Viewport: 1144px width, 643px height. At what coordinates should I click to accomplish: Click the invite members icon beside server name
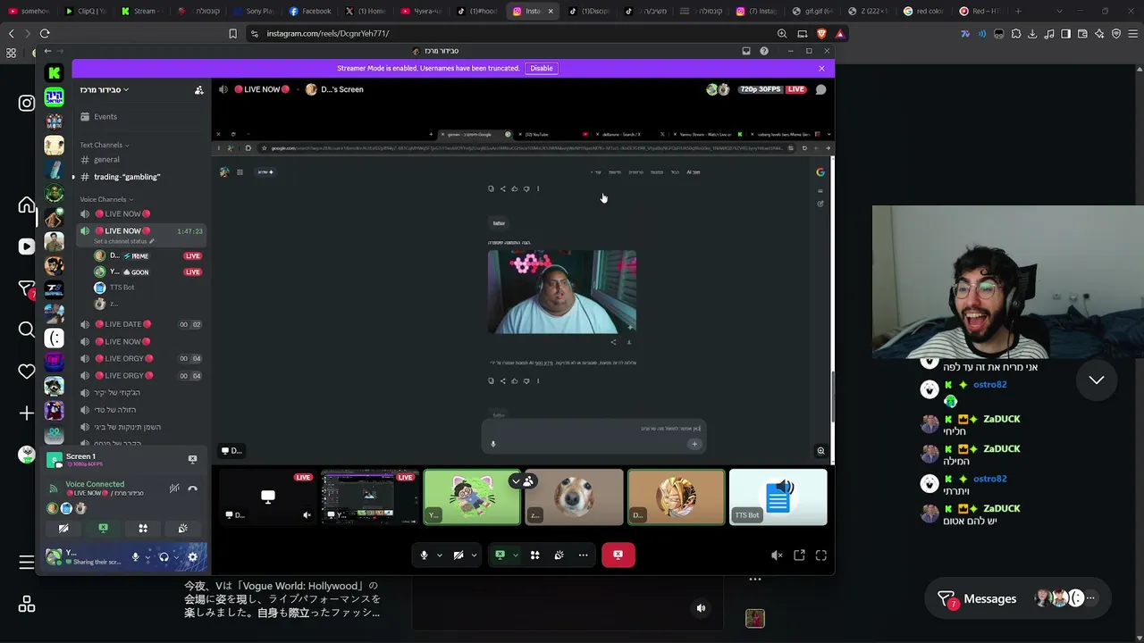point(198,90)
